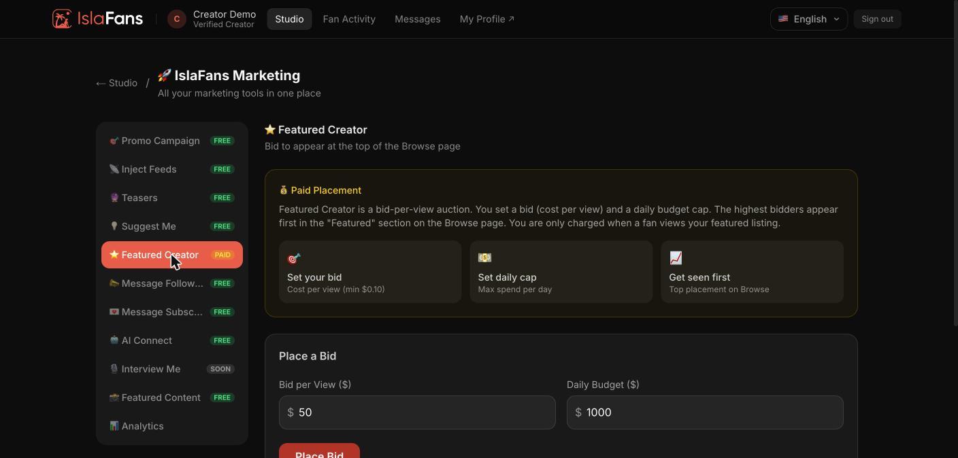Click the banknote icon on Set daily cap card
Viewport: 958px width, 458px height.
(x=484, y=258)
